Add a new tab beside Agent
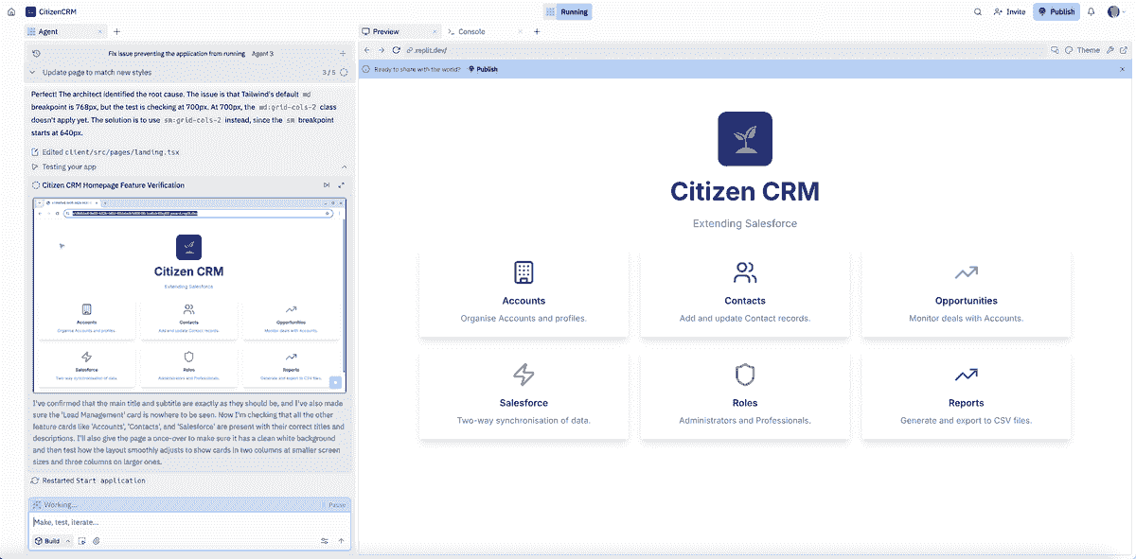The height and width of the screenshot is (559, 1136). (x=116, y=31)
